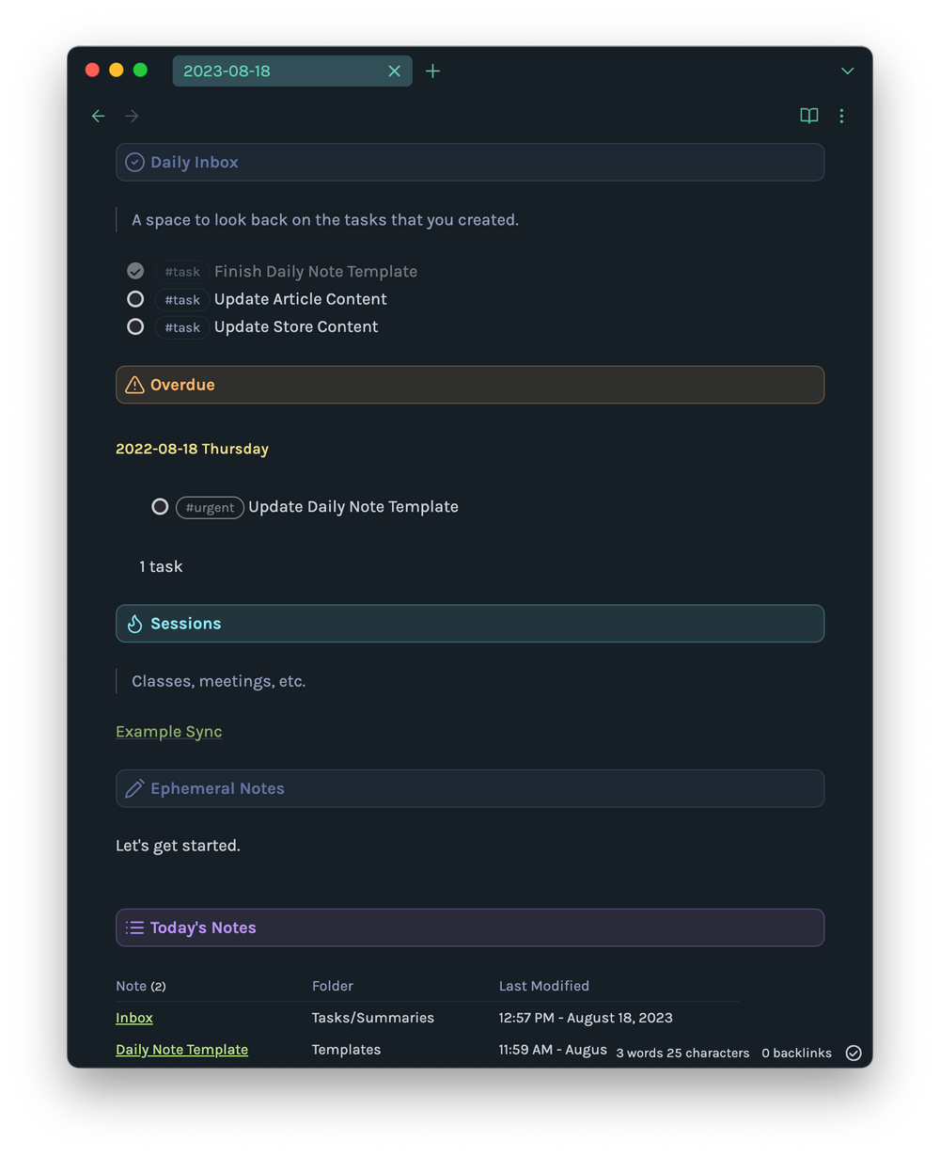The width and height of the screenshot is (940, 1157).
Task: Open the more options vertical dots menu
Action: [841, 116]
